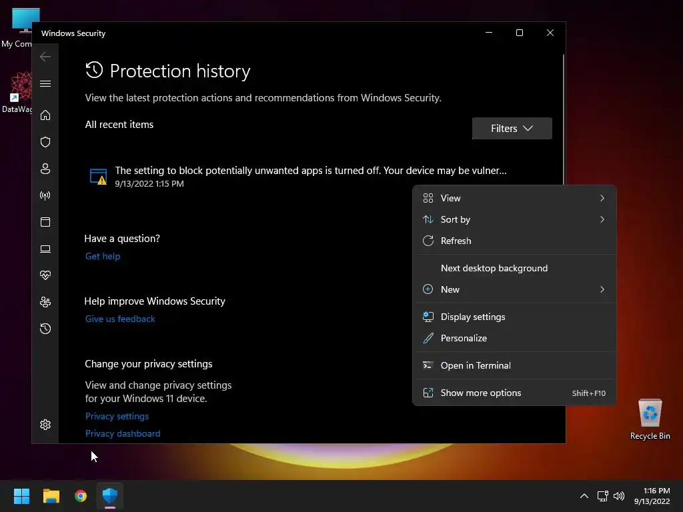This screenshot has height=512, width=683.
Task: Open Account protection person icon
Action: (45, 169)
